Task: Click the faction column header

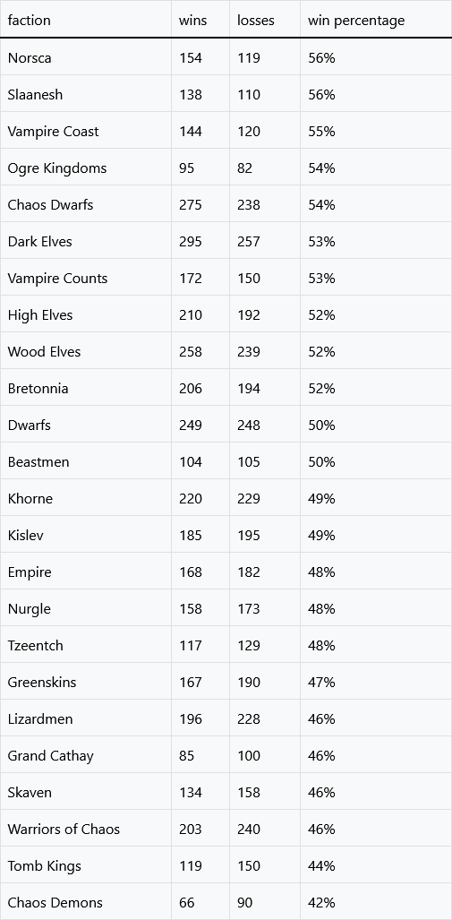Action: point(86,20)
